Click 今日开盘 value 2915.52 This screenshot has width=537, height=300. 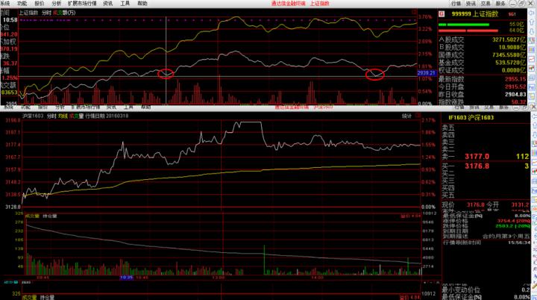(515, 87)
